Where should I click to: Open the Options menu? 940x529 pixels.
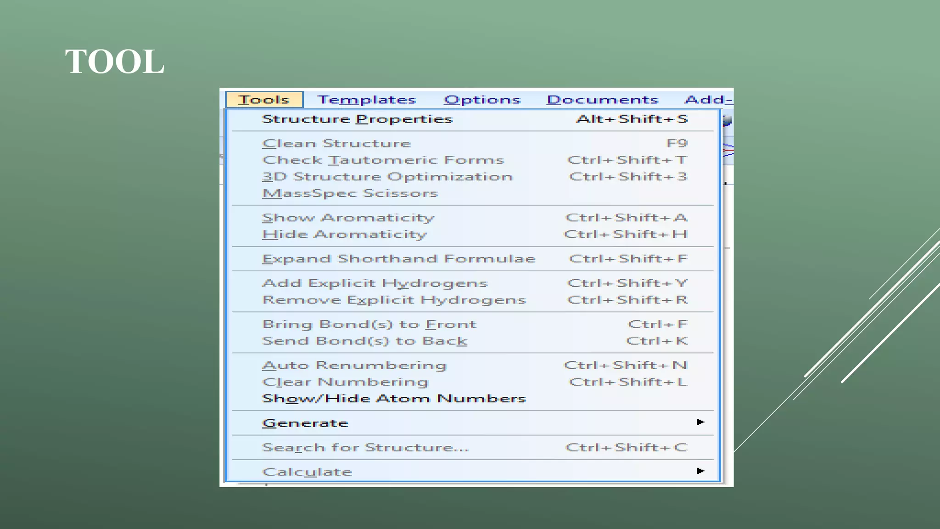[482, 100]
